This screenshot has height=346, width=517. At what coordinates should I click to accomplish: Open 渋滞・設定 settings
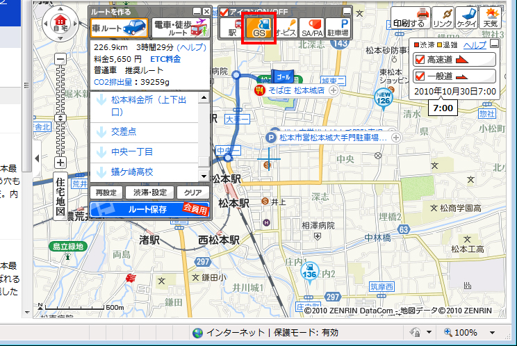point(150,192)
